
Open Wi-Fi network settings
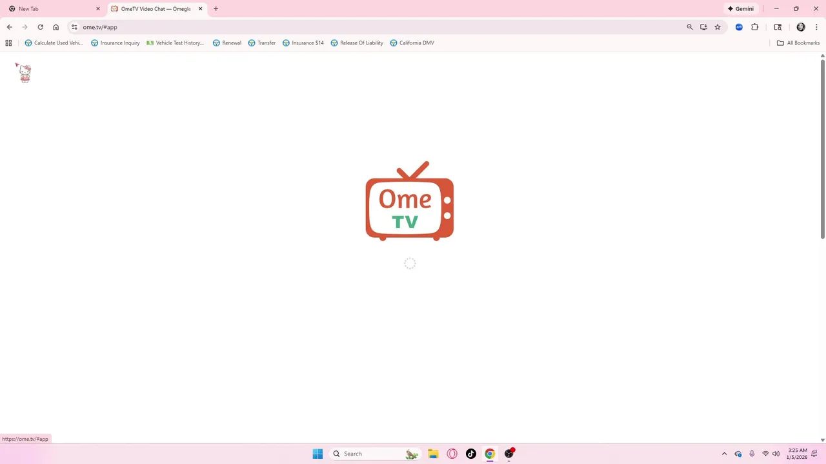[765, 454]
